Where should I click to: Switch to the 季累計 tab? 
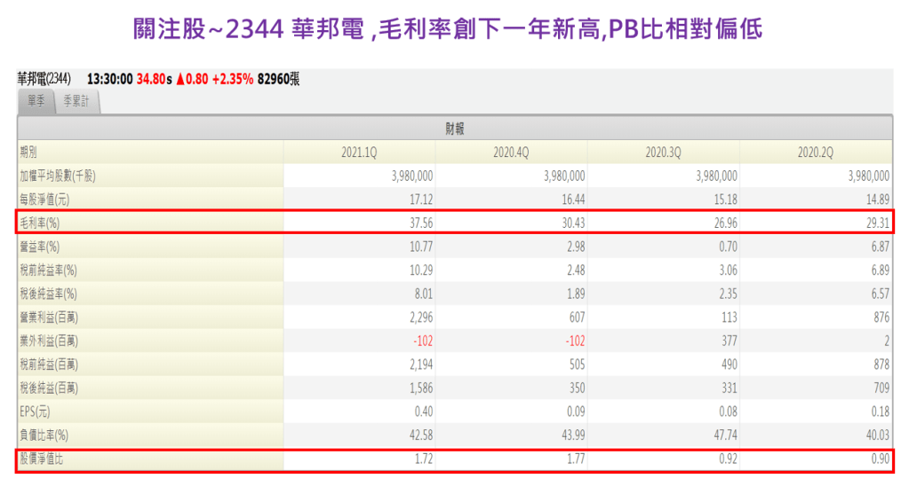click(x=77, y=102)
